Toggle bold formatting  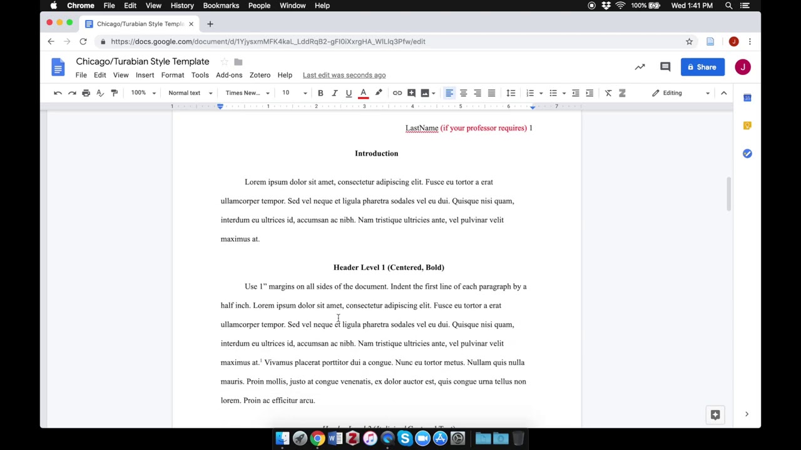pos(320,93)
